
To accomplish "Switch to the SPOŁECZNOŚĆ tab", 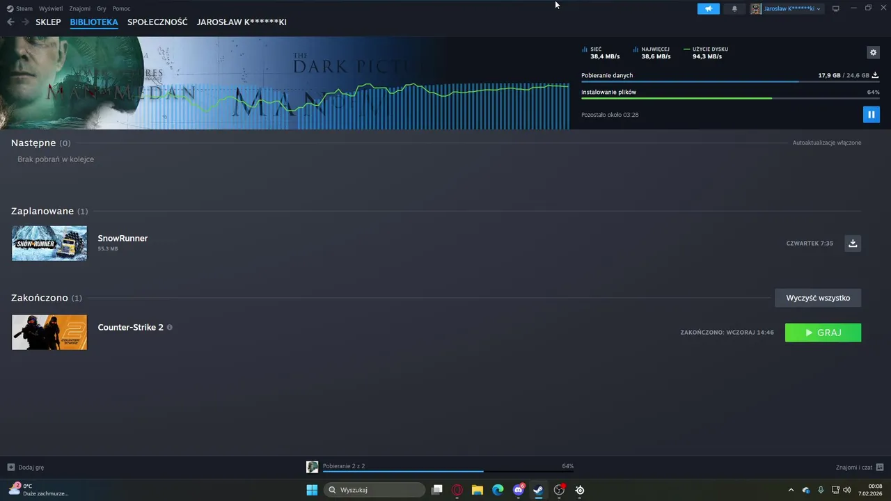I will click(157, 22).
